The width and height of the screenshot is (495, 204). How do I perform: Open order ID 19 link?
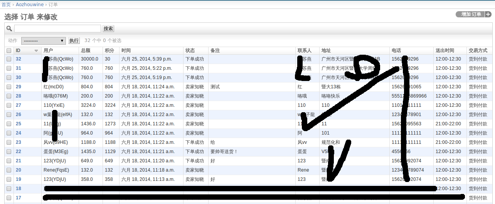point(19,179)
